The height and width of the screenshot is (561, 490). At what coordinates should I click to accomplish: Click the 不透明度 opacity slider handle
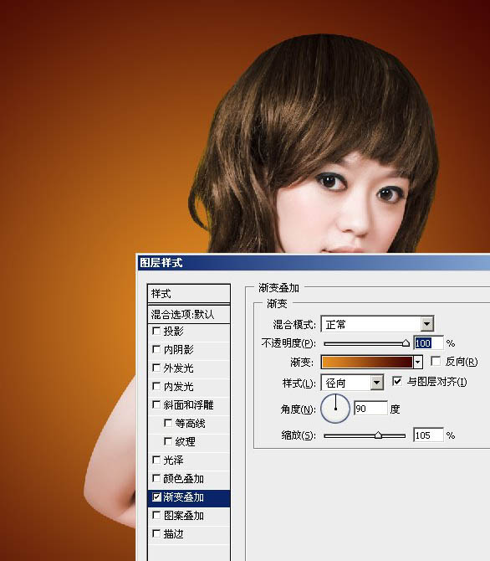pos(406,343)
